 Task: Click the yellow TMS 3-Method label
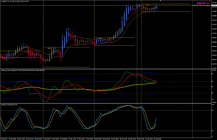(201, 6)
